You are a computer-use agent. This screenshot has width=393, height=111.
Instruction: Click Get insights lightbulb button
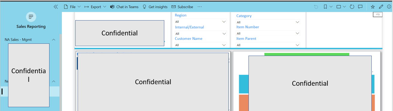[x=155, y=7]
